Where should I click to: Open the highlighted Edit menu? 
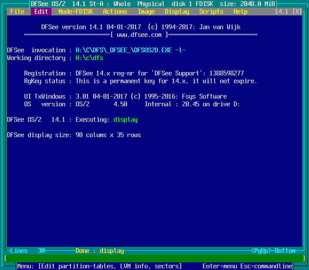tap(41, 12)
